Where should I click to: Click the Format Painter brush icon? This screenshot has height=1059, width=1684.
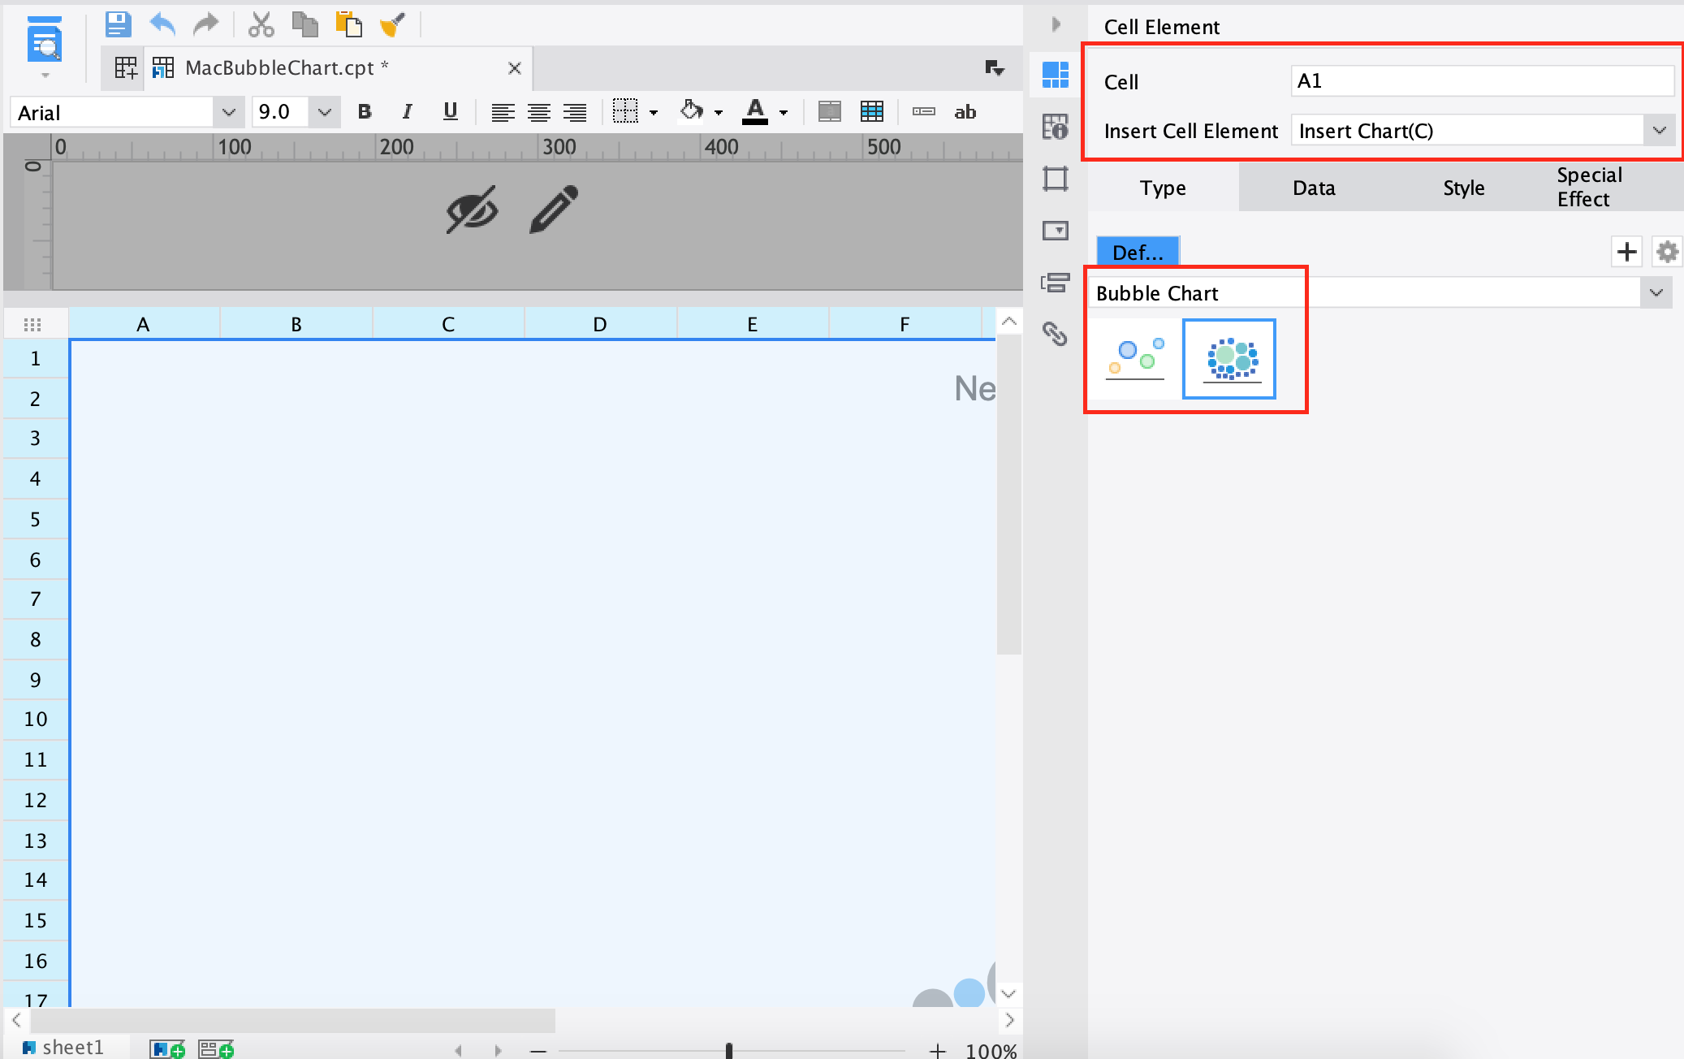[x=392, y=24]
